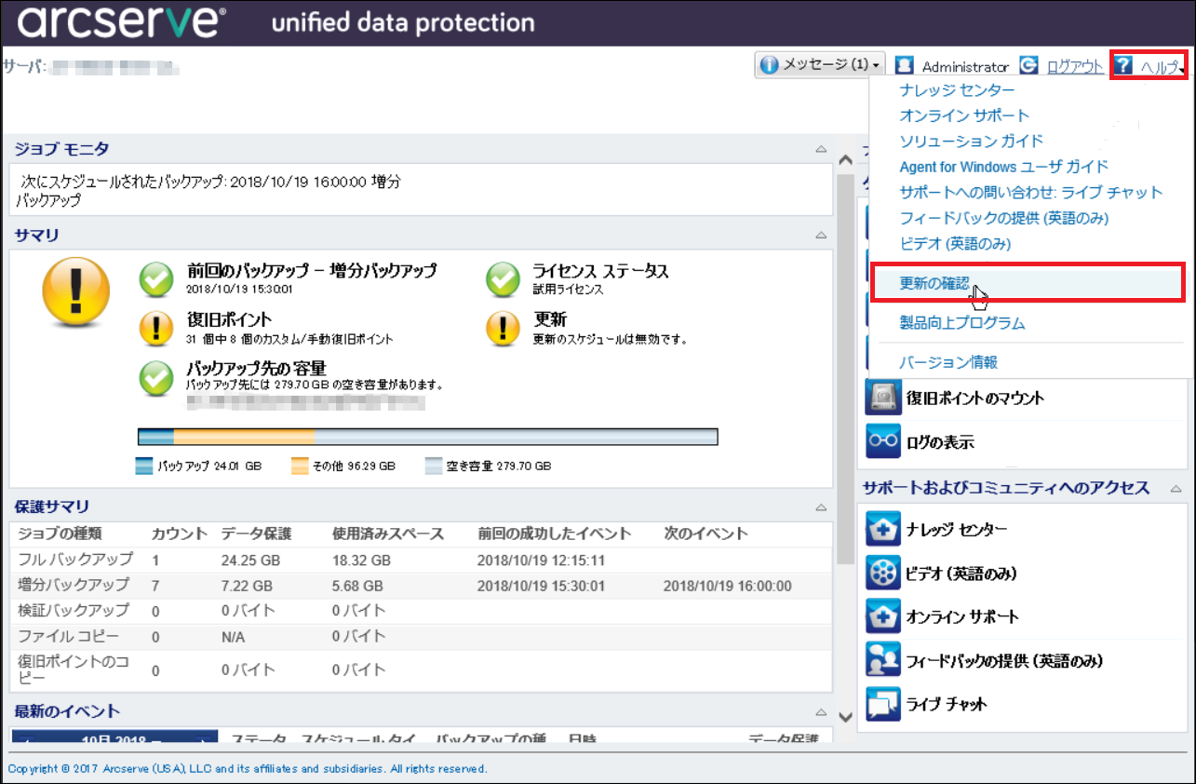This screenshot has width=1196, height=784.
Task: Select ビデオ (英語のみ) in Help menu
Action: [x=955, y=243]
